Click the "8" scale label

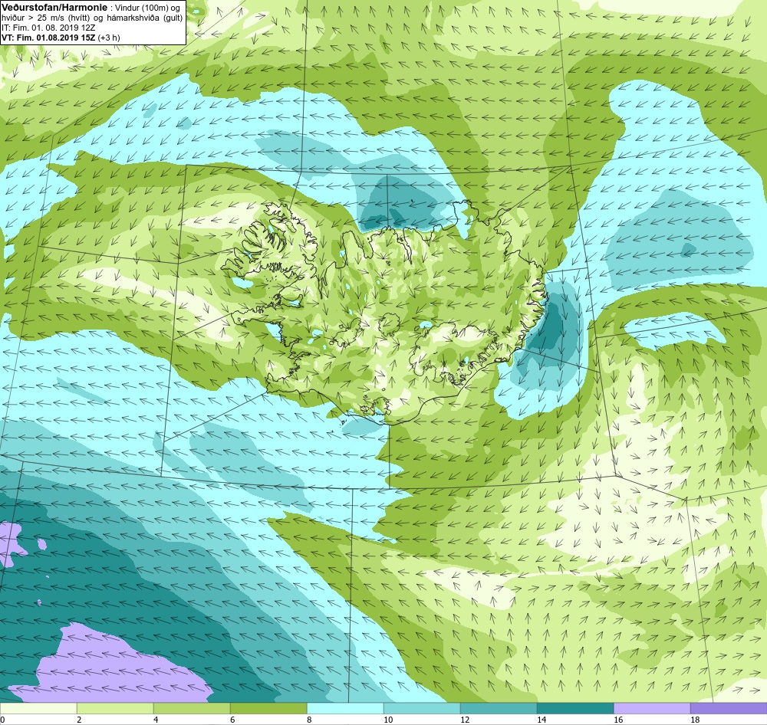[x=309, y=720]
